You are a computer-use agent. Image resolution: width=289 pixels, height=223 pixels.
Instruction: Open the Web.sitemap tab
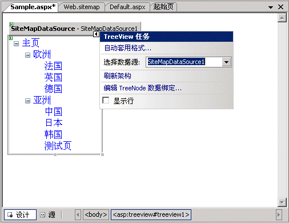click(82, 7)
